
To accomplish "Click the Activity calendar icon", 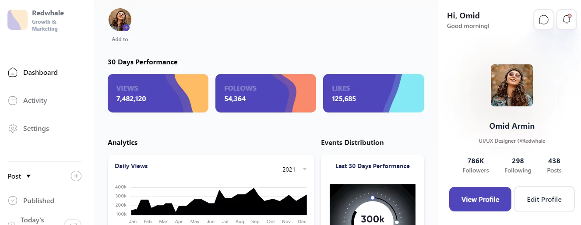I will (13, 100).
